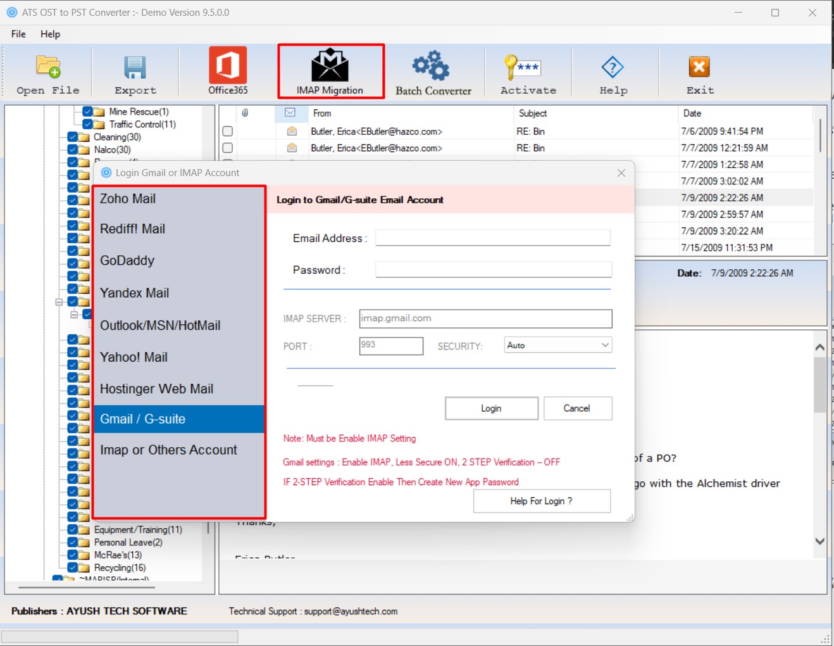Viewport: 834px width, 646px height.
Task: Select the 7/9/2009 3:20:22 AM row
Action: coord(724,231)
